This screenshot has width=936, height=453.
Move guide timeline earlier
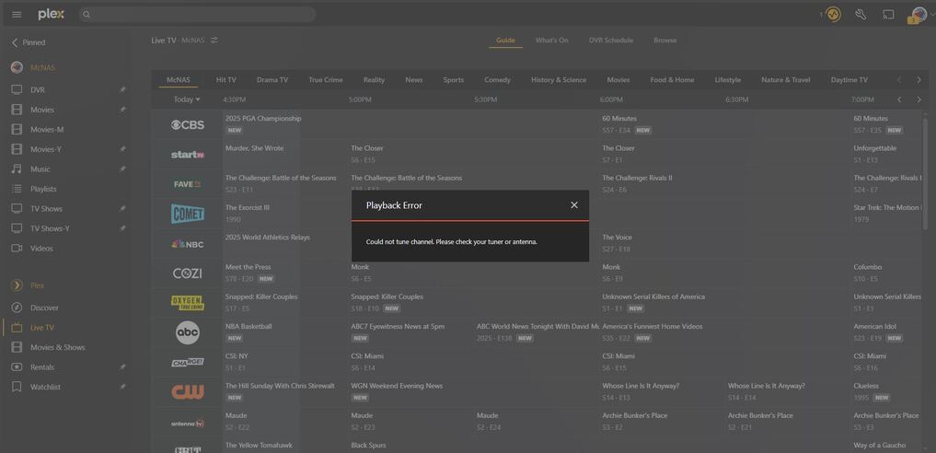tap(899, 99)
